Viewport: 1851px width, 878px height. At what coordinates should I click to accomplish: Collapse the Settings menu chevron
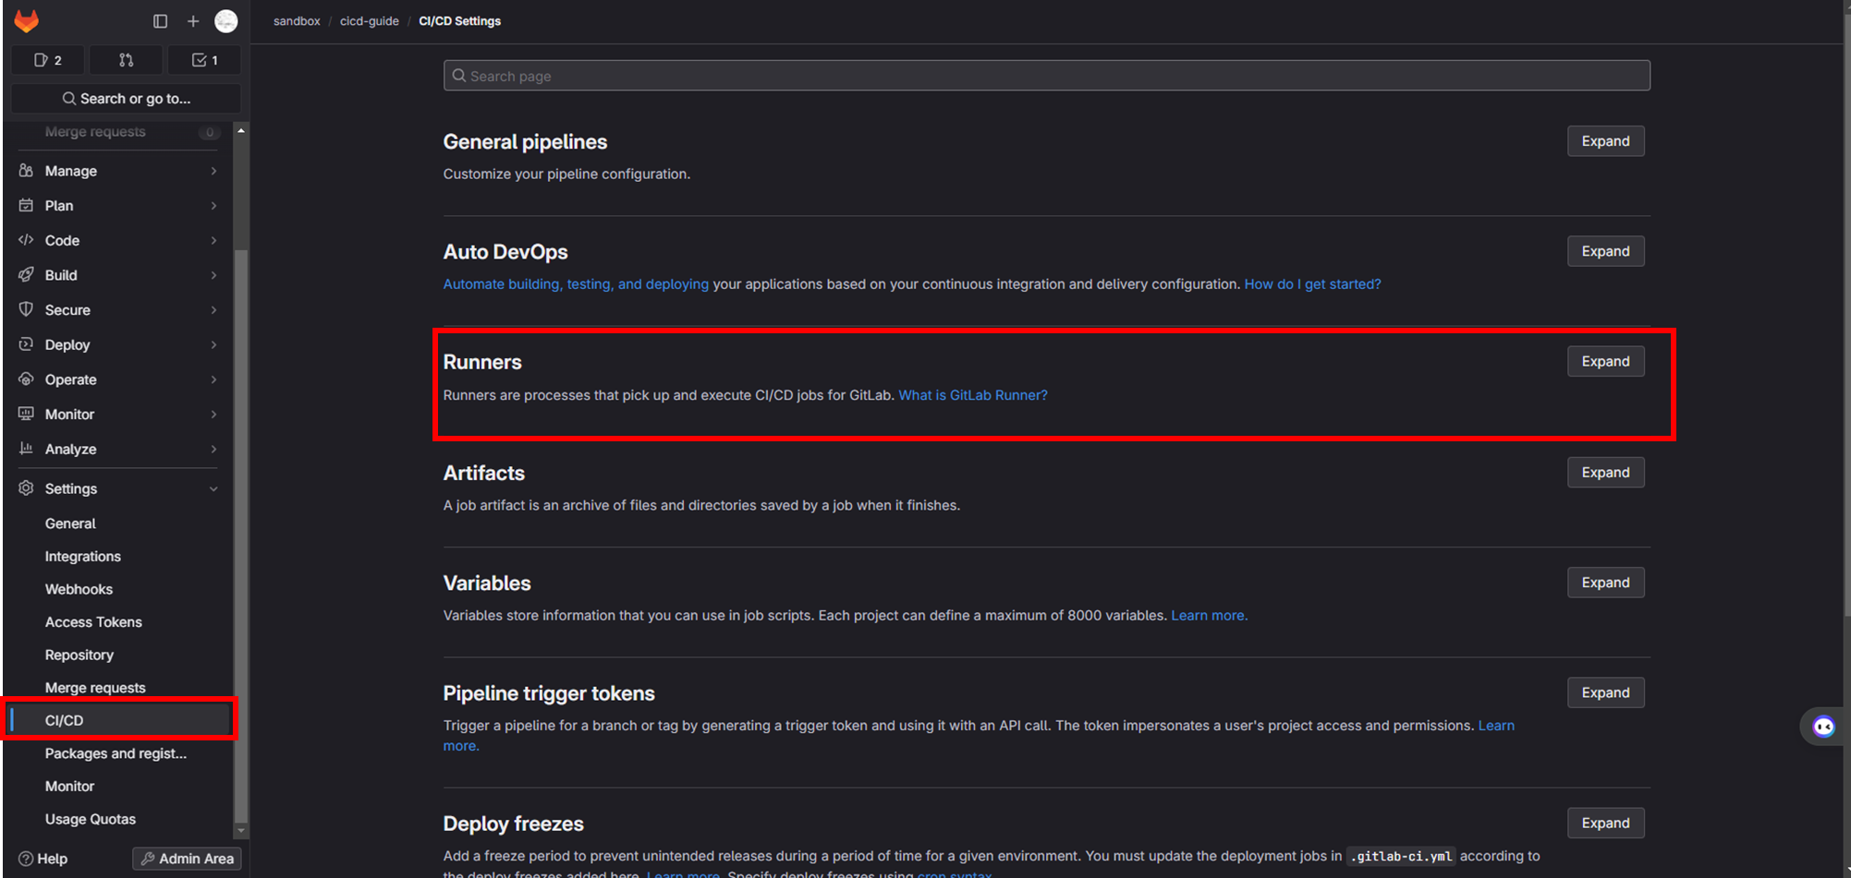pyautogui.click(x=213, y=488)
